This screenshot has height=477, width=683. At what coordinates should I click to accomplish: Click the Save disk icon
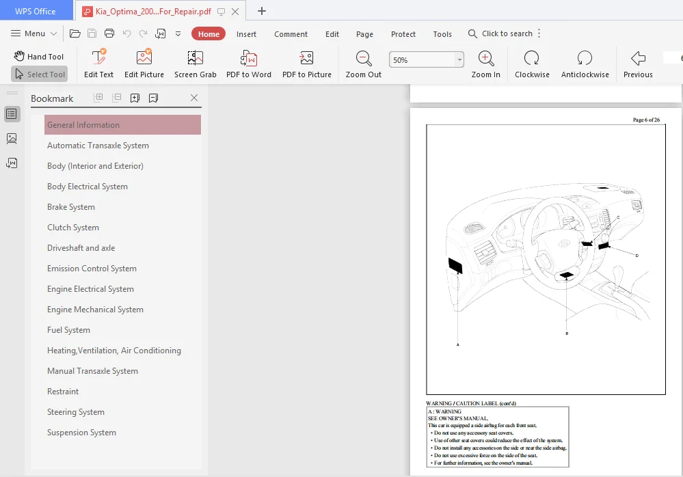tap(92, 33)
